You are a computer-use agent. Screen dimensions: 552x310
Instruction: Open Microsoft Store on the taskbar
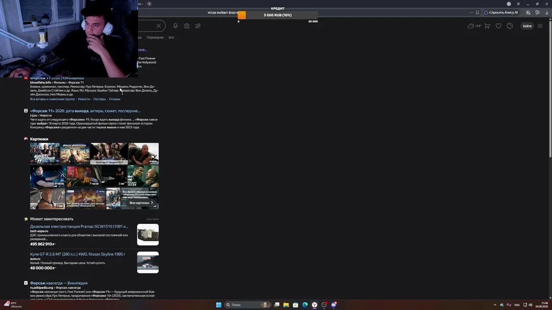click(x=295, y=305)
